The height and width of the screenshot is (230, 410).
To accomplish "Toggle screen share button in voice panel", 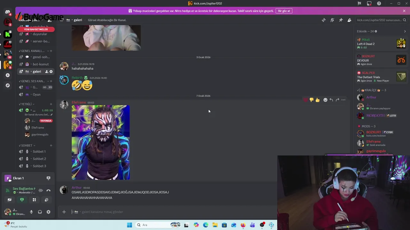I will pos(22,200).
